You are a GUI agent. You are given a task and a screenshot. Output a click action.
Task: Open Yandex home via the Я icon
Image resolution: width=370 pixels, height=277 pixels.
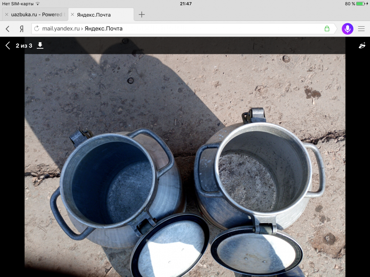tap(21, 29)
